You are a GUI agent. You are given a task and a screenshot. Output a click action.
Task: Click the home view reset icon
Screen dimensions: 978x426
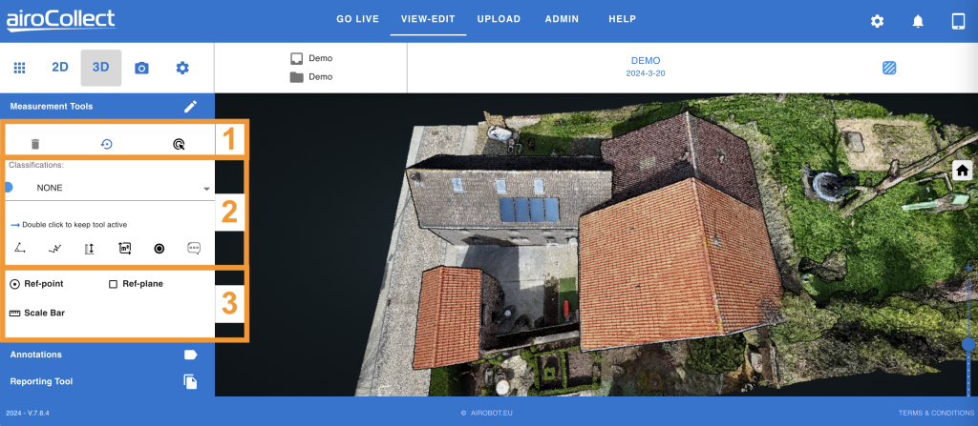963,170
